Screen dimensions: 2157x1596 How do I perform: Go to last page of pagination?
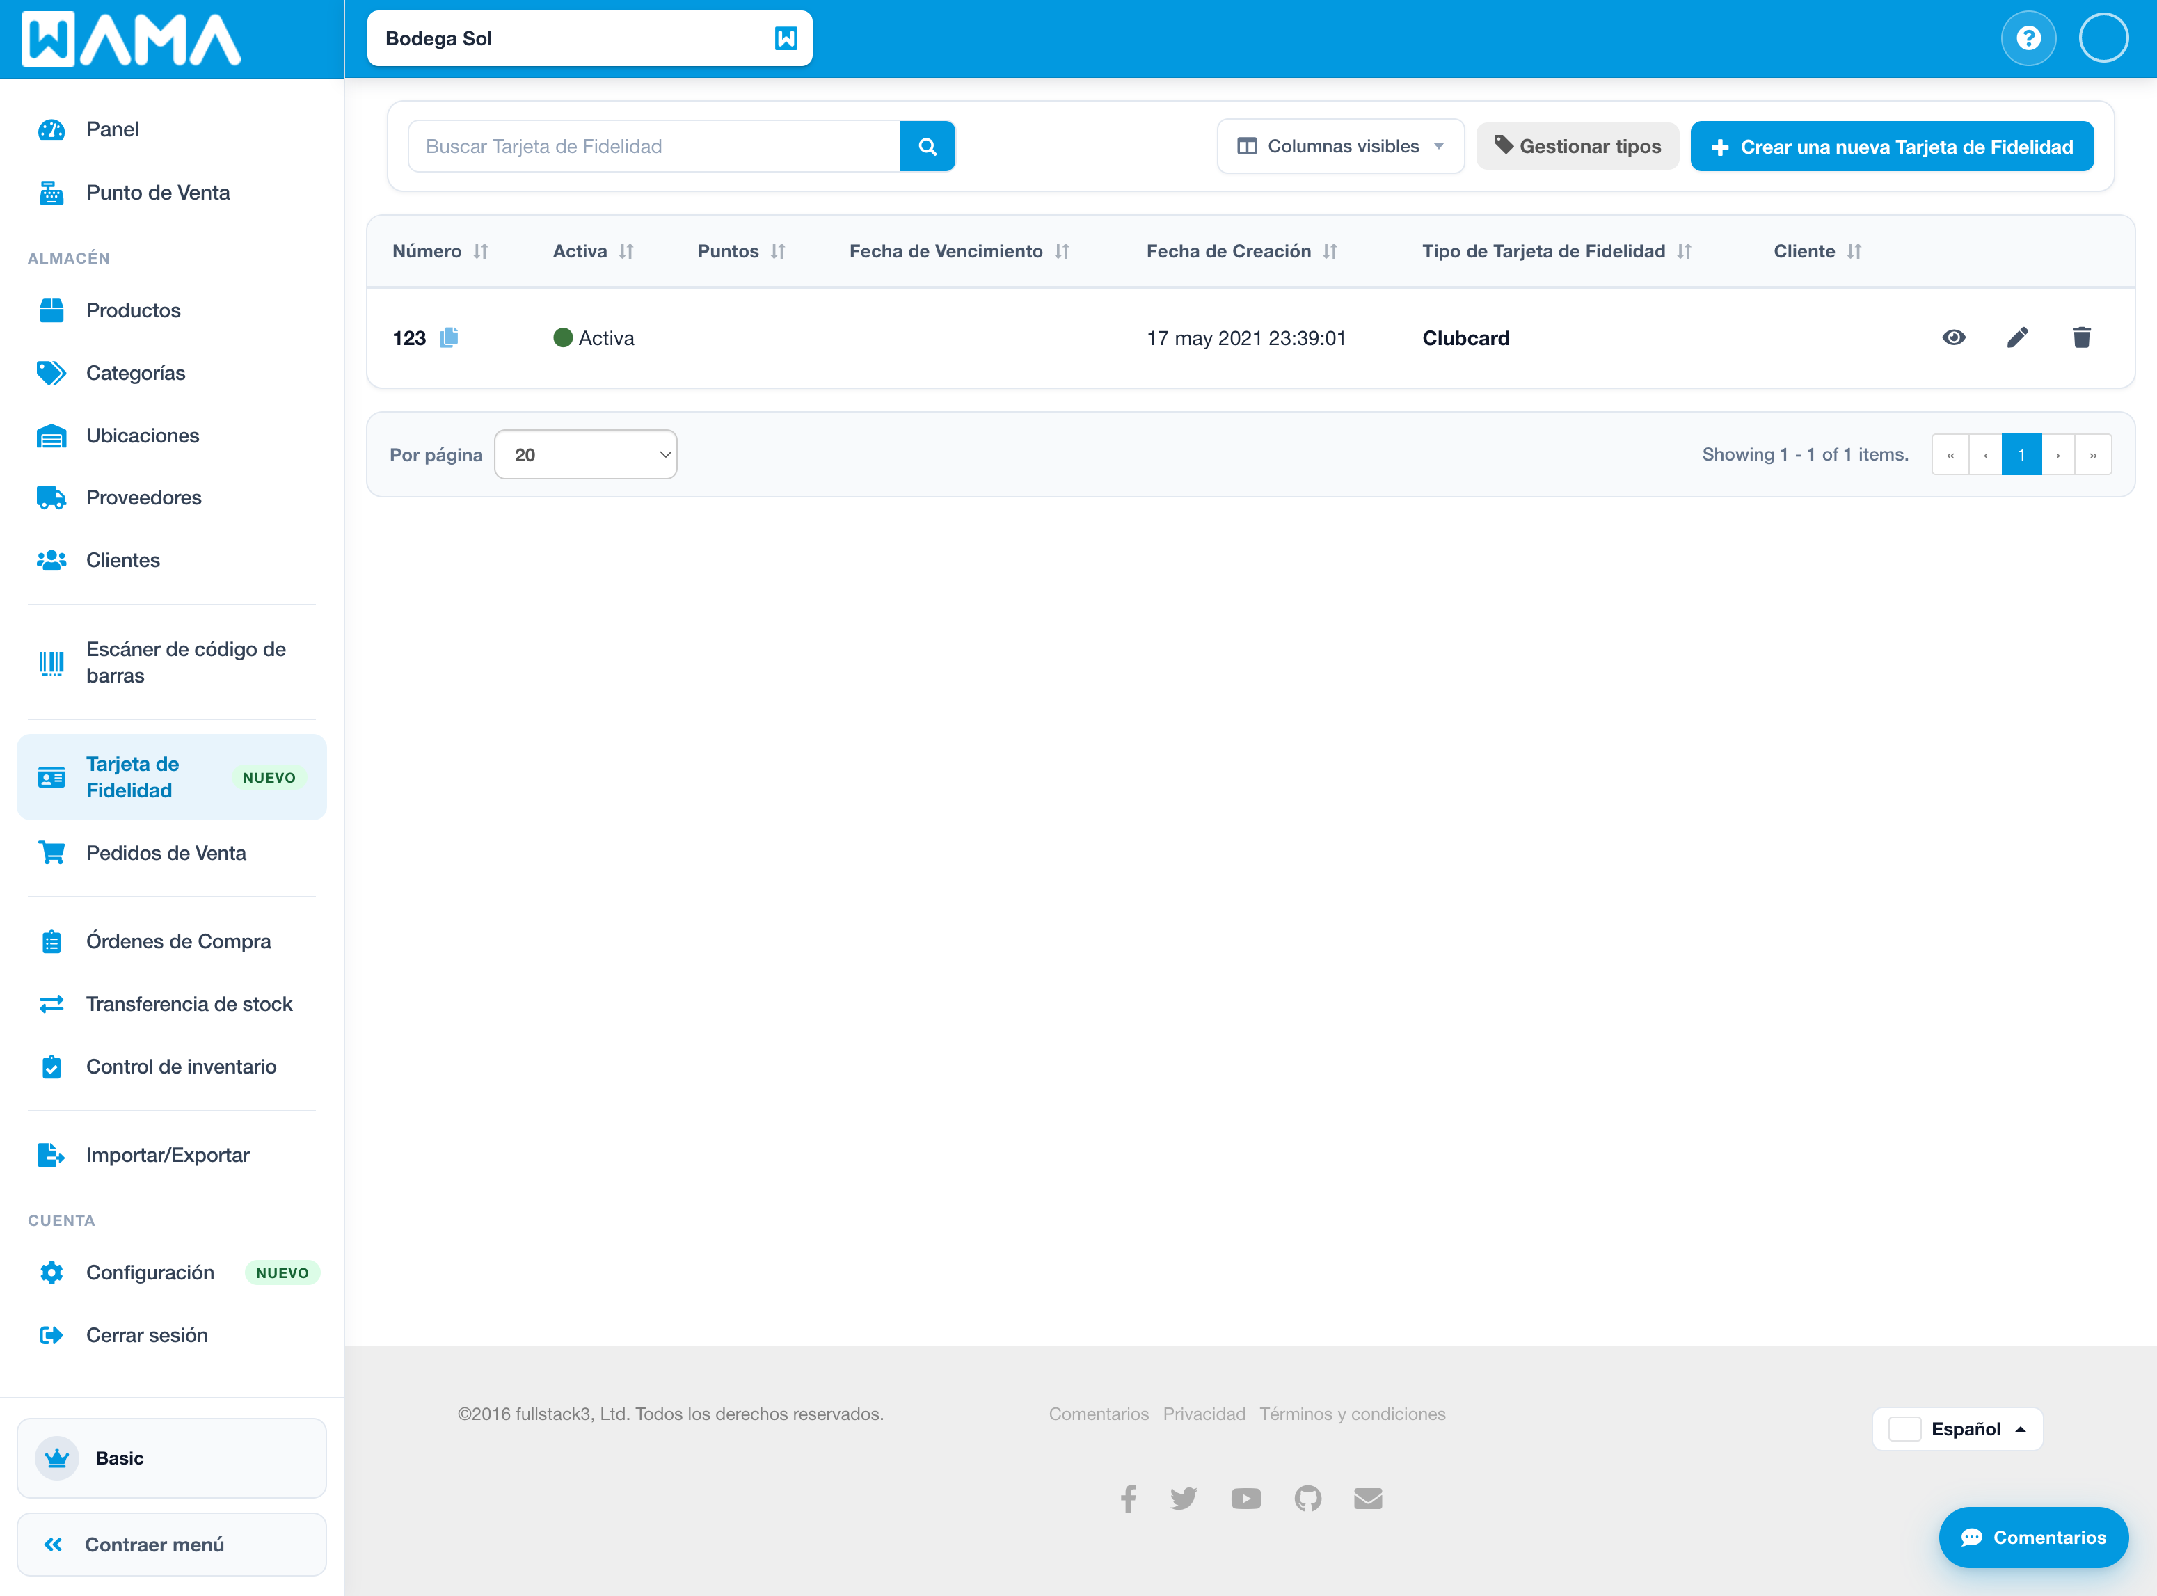pyautogui.click(x=2092, y=454)
